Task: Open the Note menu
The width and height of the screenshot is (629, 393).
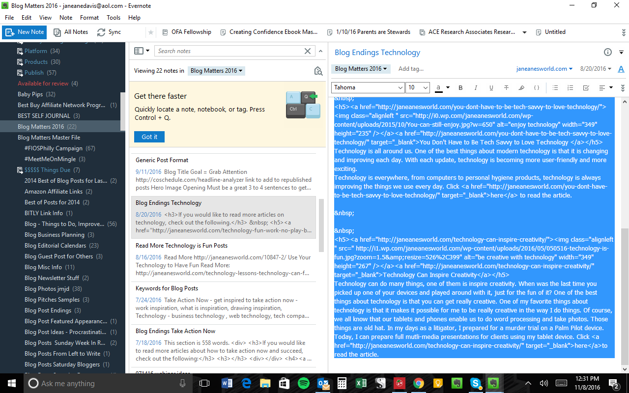Action: point(66,18)
